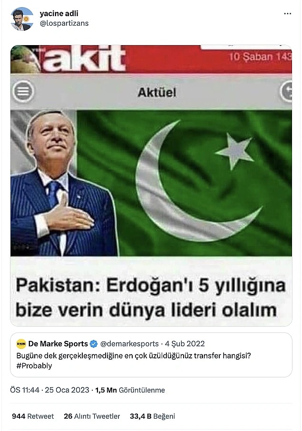Open the yacine adli display name
Screen dimensions: 302x431
coord(59,13)
